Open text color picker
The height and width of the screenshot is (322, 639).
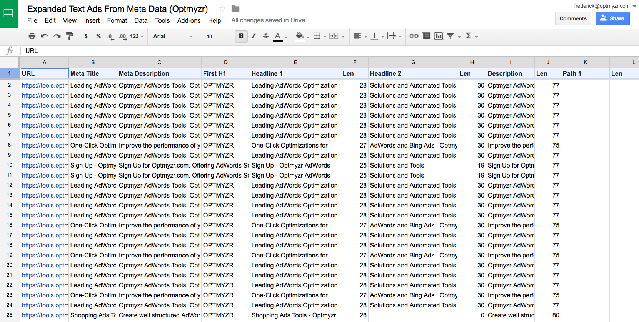point(280,37)
